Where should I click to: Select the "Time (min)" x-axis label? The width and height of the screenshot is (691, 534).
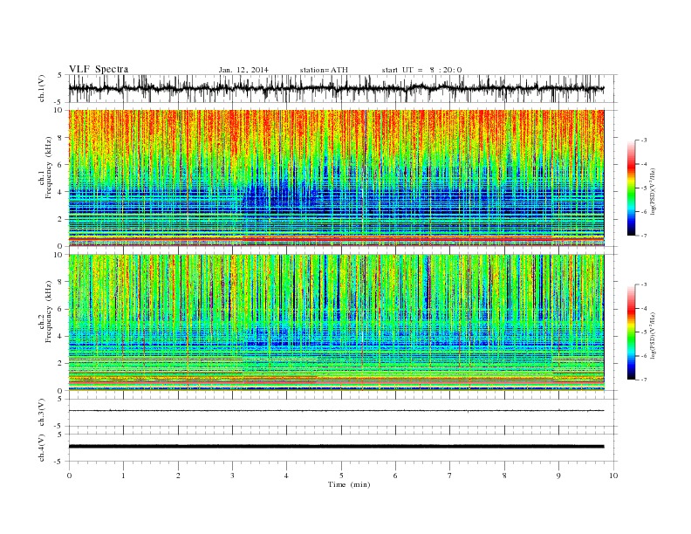[x=349, y=484]
